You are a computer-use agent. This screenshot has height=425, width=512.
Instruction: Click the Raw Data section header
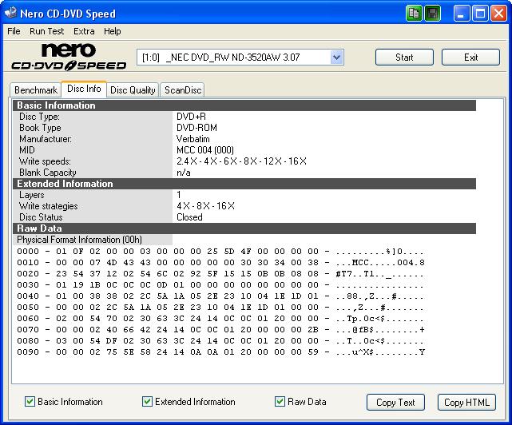tap(244, 228)
